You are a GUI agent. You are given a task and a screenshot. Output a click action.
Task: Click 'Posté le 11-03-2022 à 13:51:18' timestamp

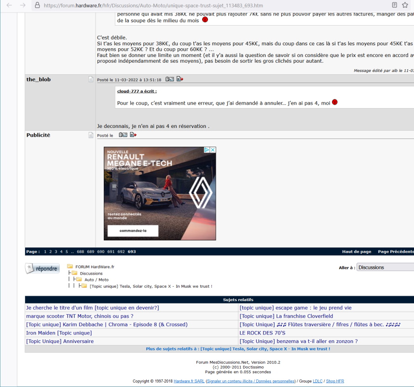(x=129, y=80)
